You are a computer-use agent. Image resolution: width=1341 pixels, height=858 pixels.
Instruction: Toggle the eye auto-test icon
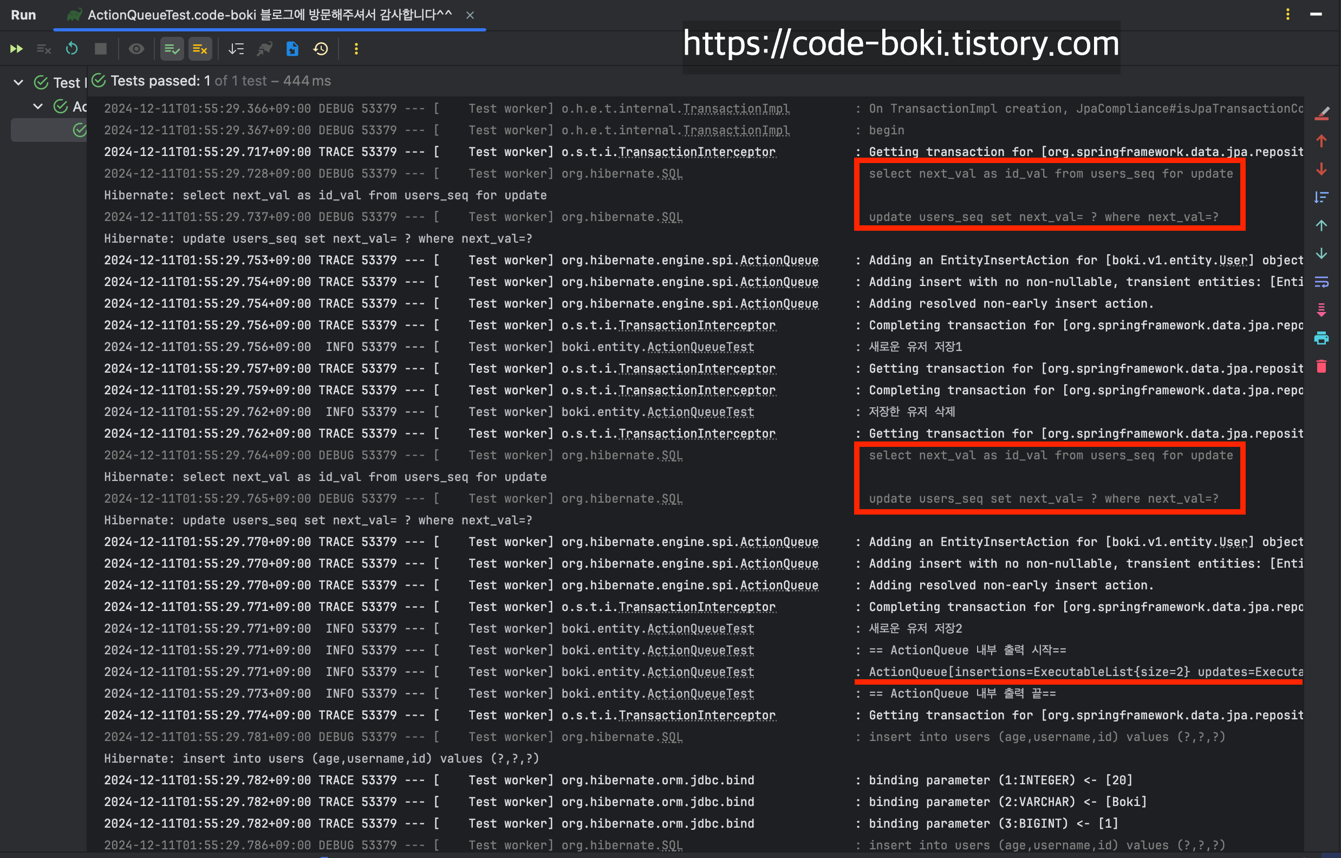click(136, 49)
